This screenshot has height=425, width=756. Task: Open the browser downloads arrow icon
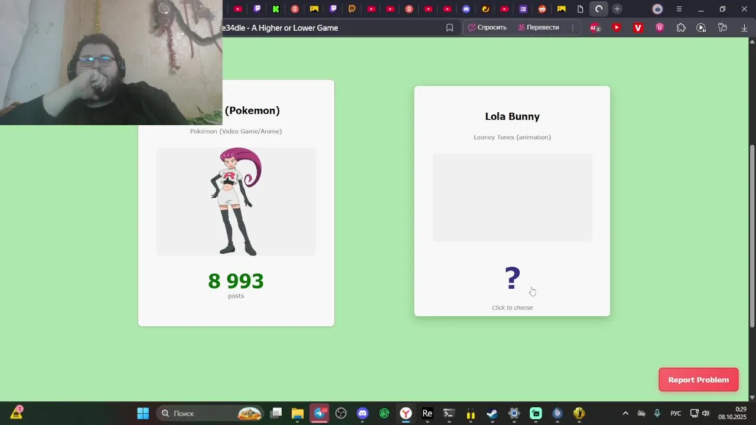(744, 28)
